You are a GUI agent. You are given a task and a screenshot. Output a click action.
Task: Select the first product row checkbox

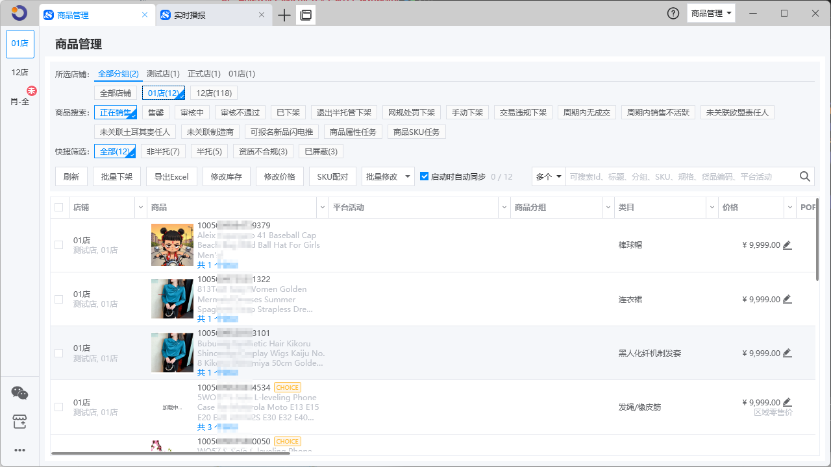pyautogui.click(x=59, y=245)
